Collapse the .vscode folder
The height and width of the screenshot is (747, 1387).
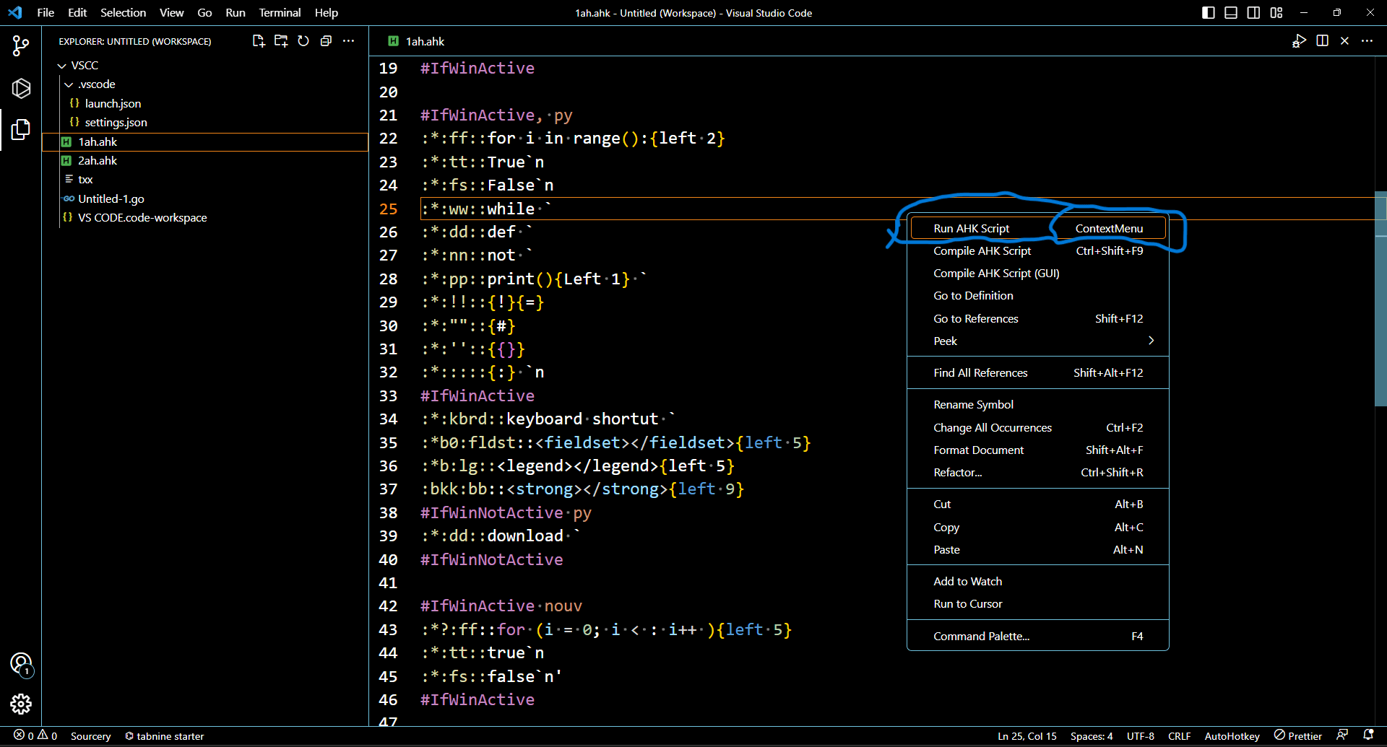click(69, 84)
